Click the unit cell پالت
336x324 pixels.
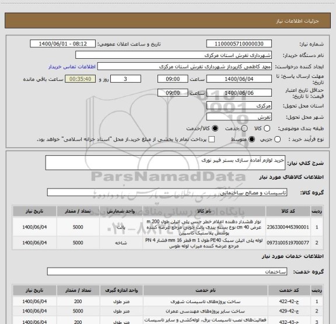[x=121, y=227]
